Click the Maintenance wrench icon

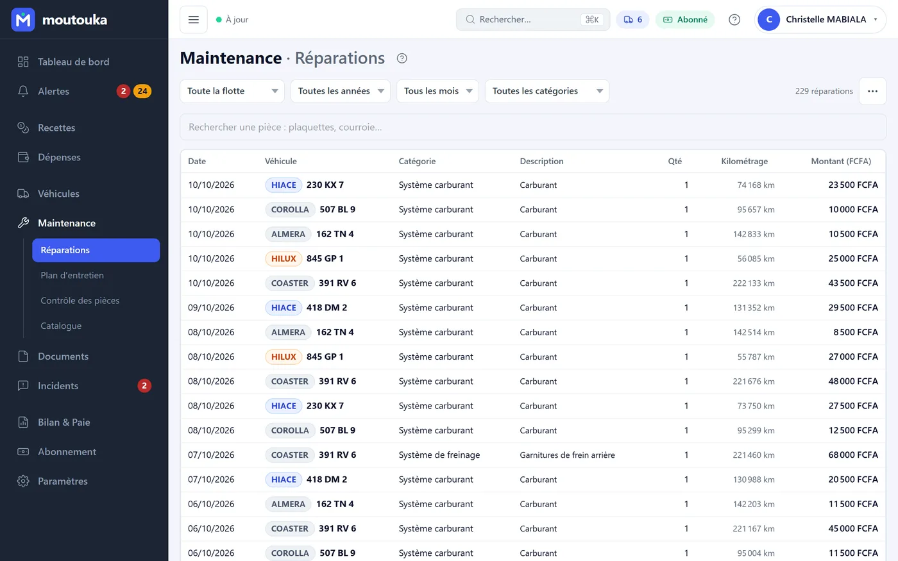[23, 223]
